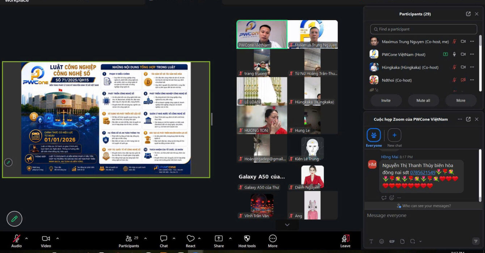The height and width of the screenshot is (253, 485).
Task: Toggle the Video camera button
Action: pos(46,241)
